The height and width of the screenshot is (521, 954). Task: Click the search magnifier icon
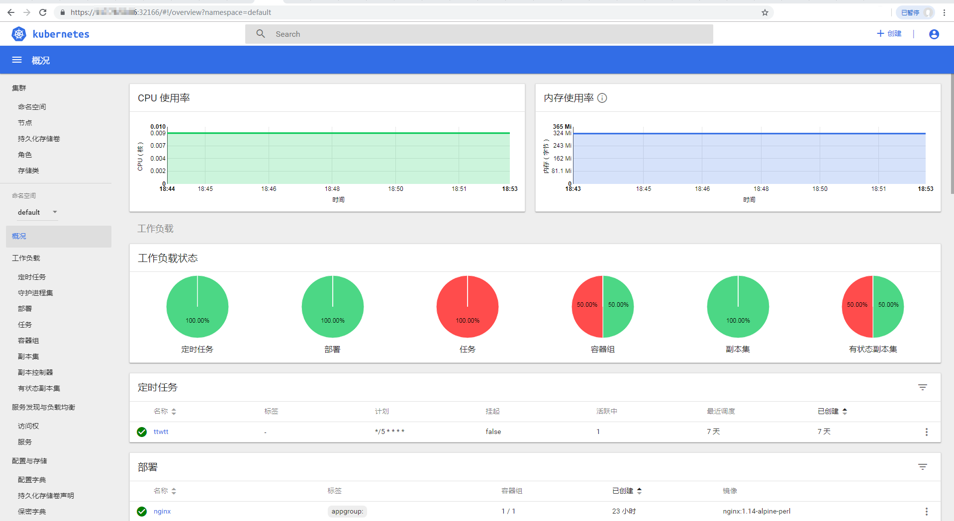click(x=261, y=34)
